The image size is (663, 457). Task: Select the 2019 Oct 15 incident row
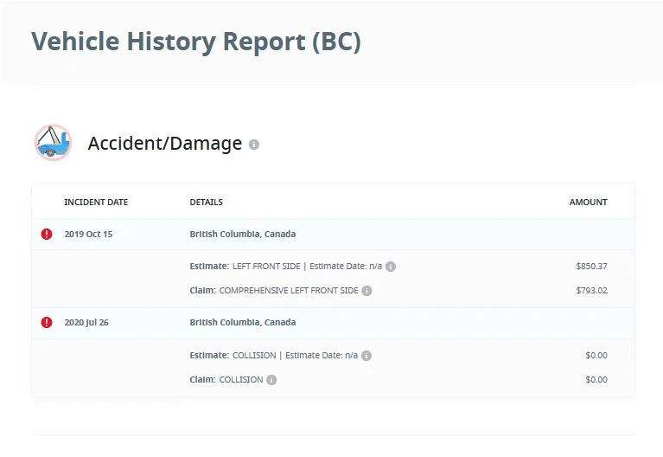[x=333, y=235]
